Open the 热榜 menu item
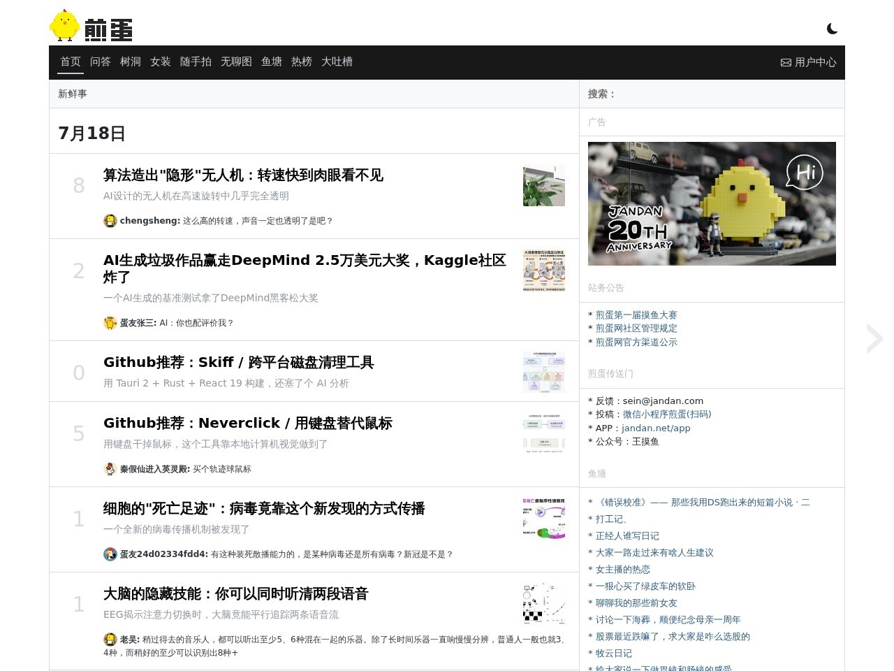Image resolution: width=894 pixels, height=671 pixels. 302,62
